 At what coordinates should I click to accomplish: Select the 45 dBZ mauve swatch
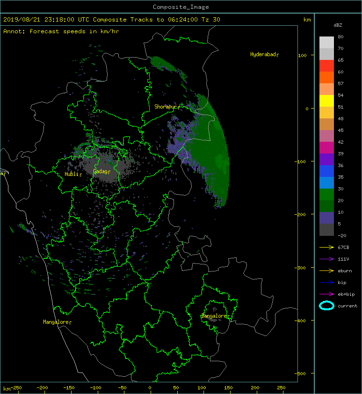326,136
